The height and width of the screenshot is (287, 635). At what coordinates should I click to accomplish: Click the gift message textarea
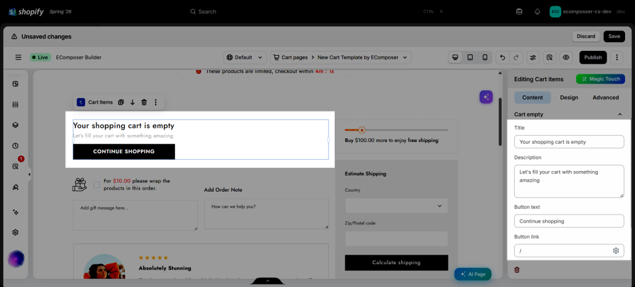pyautogui.click(x=135, y=215)
